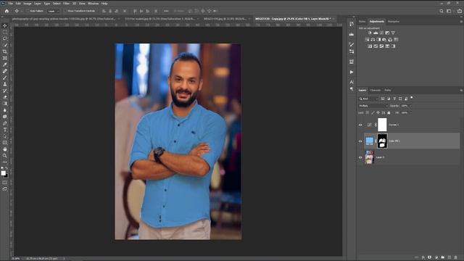The width and height of the screenshot is (464, 261).
Task: Open the Actions panel play icon
Action: click(352, 72)
